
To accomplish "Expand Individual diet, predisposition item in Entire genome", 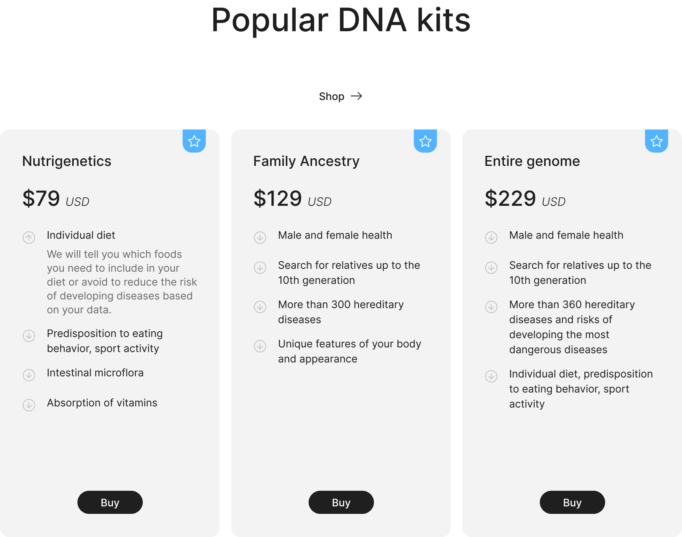I will point(491,376).
